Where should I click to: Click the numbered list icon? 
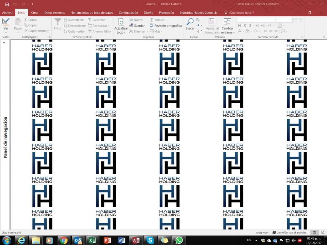pyautogui.click(x=300, y=20)
